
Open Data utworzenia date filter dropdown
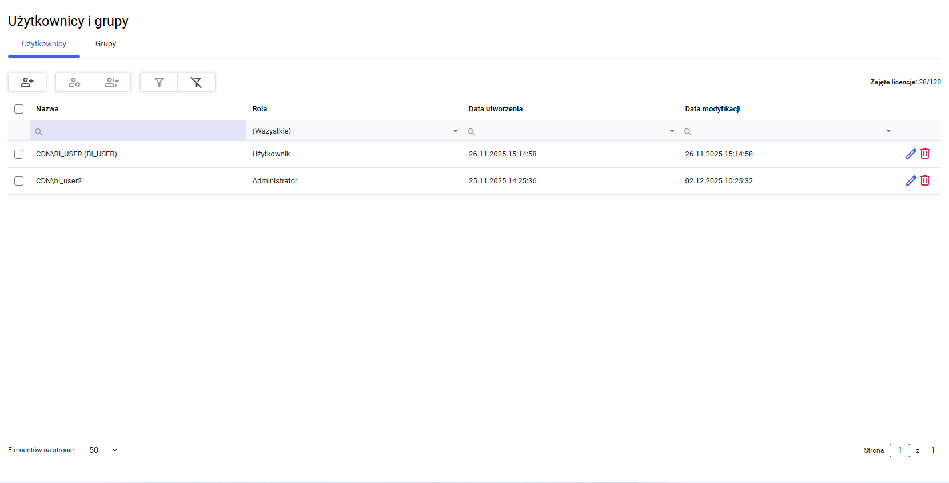672,131
